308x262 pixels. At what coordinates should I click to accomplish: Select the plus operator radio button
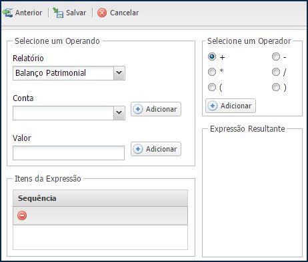tap(212, 57)
